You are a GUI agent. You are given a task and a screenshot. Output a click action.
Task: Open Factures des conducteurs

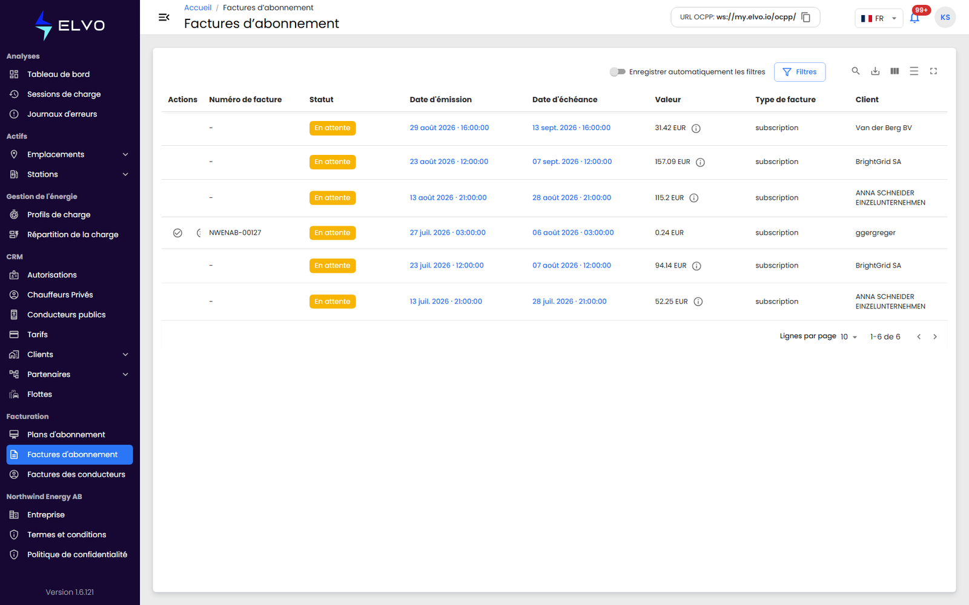coord(70,474)
